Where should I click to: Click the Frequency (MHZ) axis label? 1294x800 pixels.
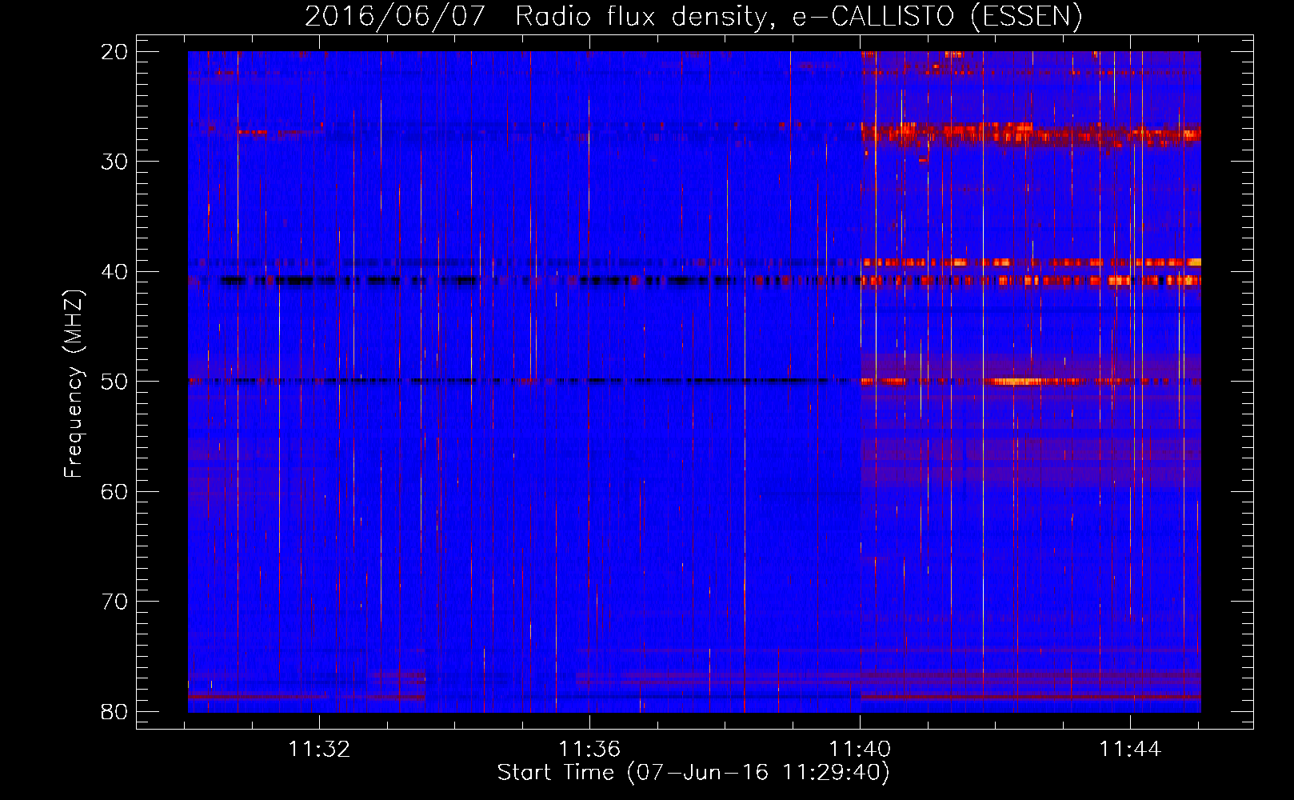(x=74, y=383)
